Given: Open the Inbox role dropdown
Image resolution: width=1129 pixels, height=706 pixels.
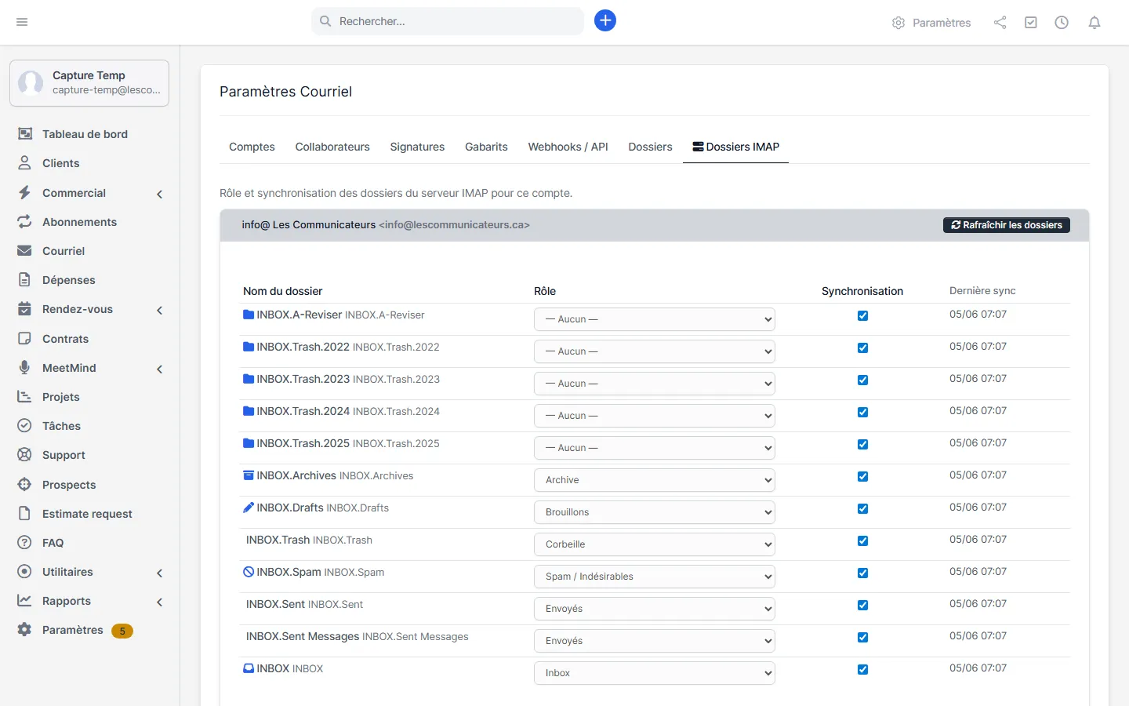Looking at the screenshot, I should [655, 673].
